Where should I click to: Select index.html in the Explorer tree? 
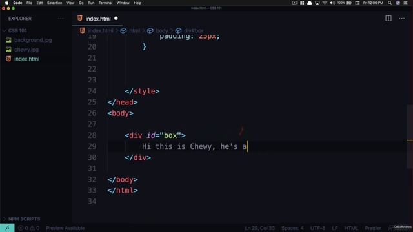[27, 59]
